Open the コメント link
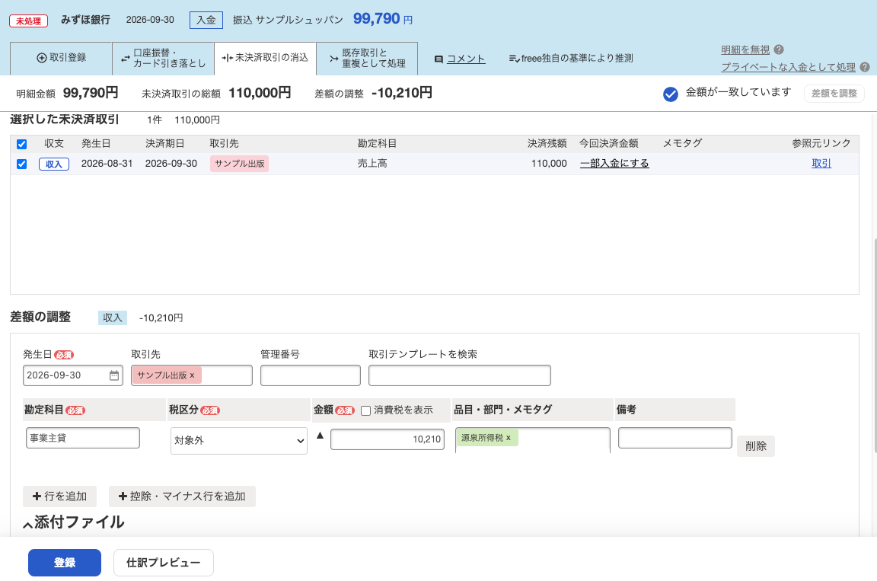 (466, 59)
